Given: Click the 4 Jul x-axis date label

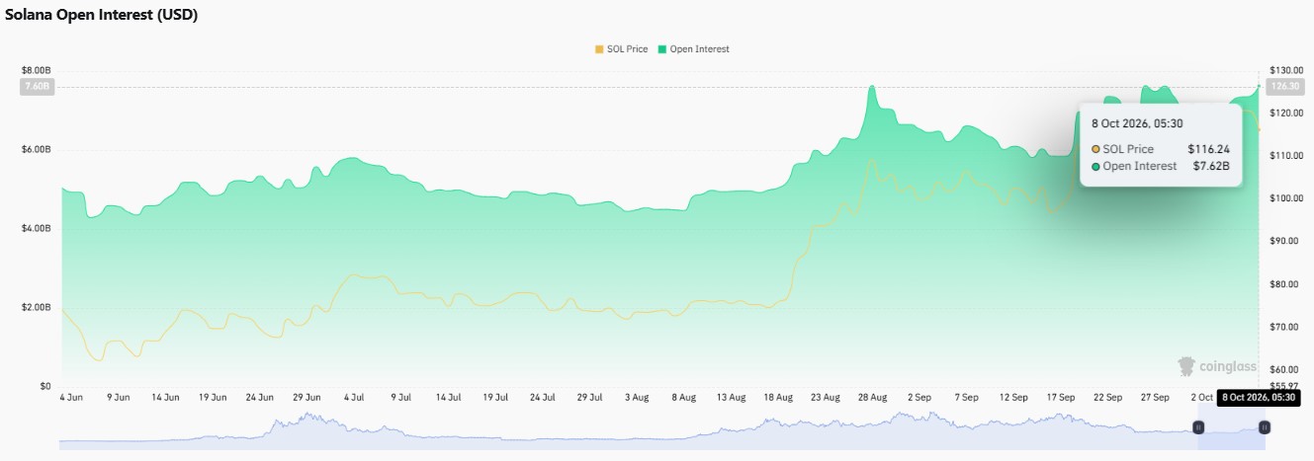Looking at the screenshot, I should tap(354, 397).
